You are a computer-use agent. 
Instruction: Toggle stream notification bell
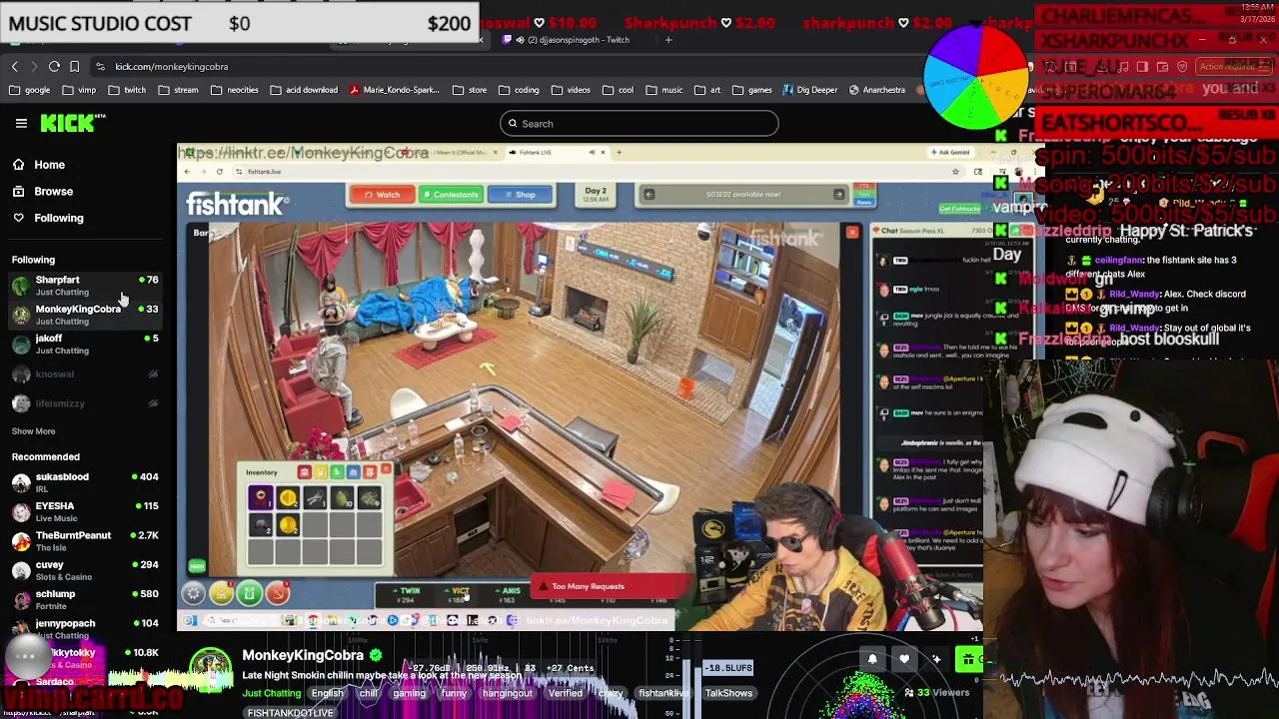pos(872,659)
